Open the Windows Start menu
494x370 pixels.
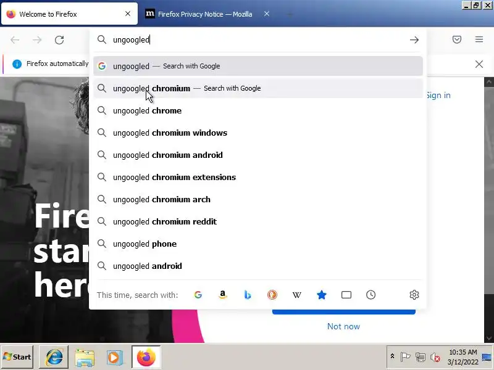click(17, 357)
